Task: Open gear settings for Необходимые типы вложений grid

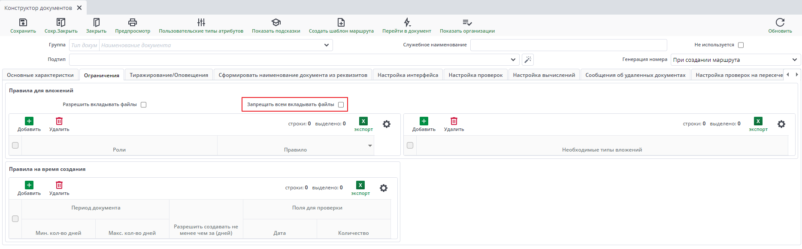Action: (x=781, y=124)
